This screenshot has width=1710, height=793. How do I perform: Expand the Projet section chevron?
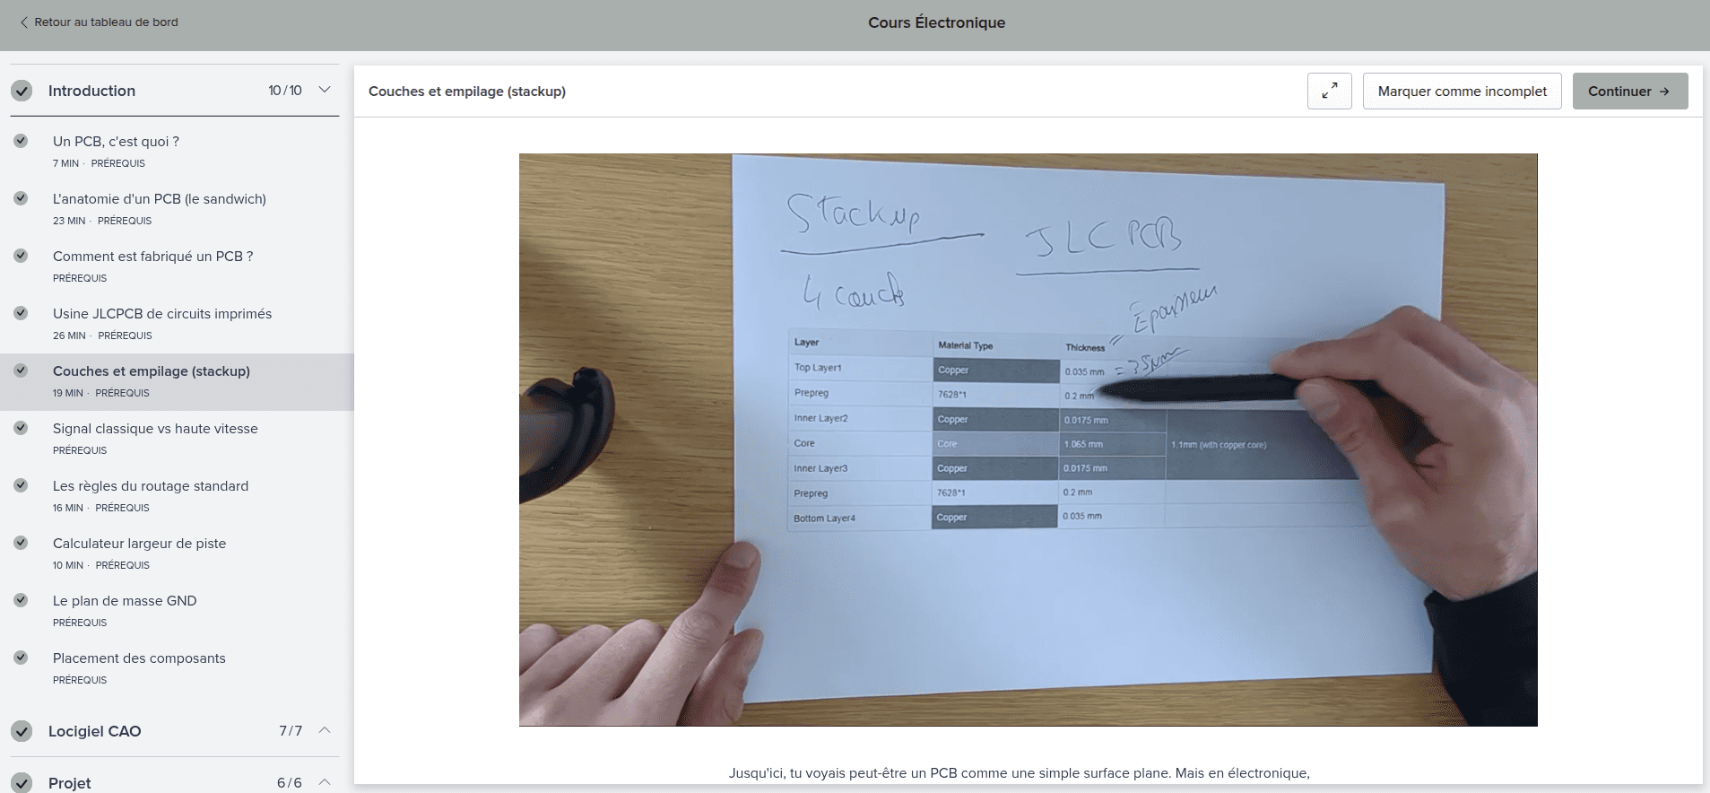(325, 782)
